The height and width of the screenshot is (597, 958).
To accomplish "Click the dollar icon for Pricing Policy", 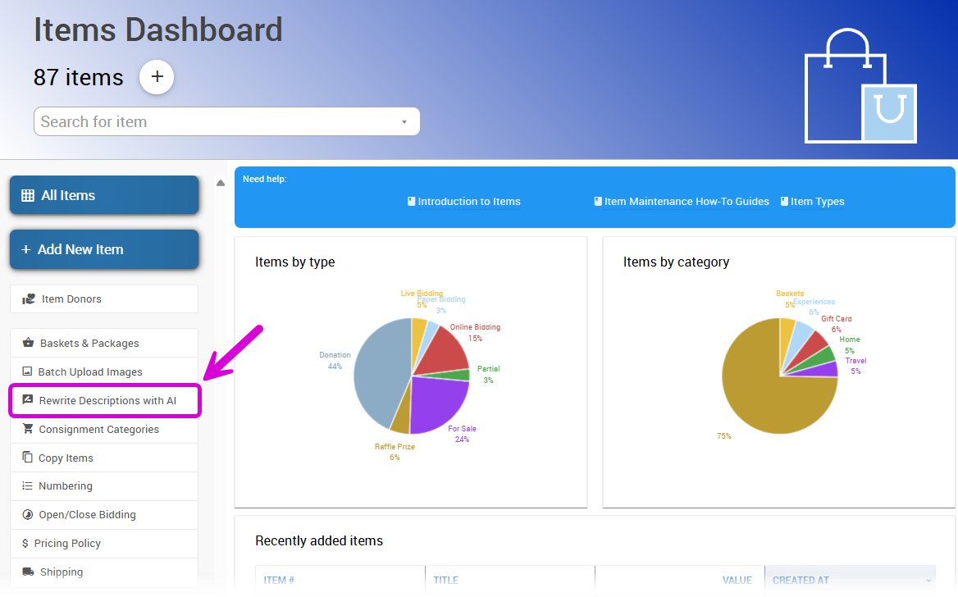I will click(25, 543).
